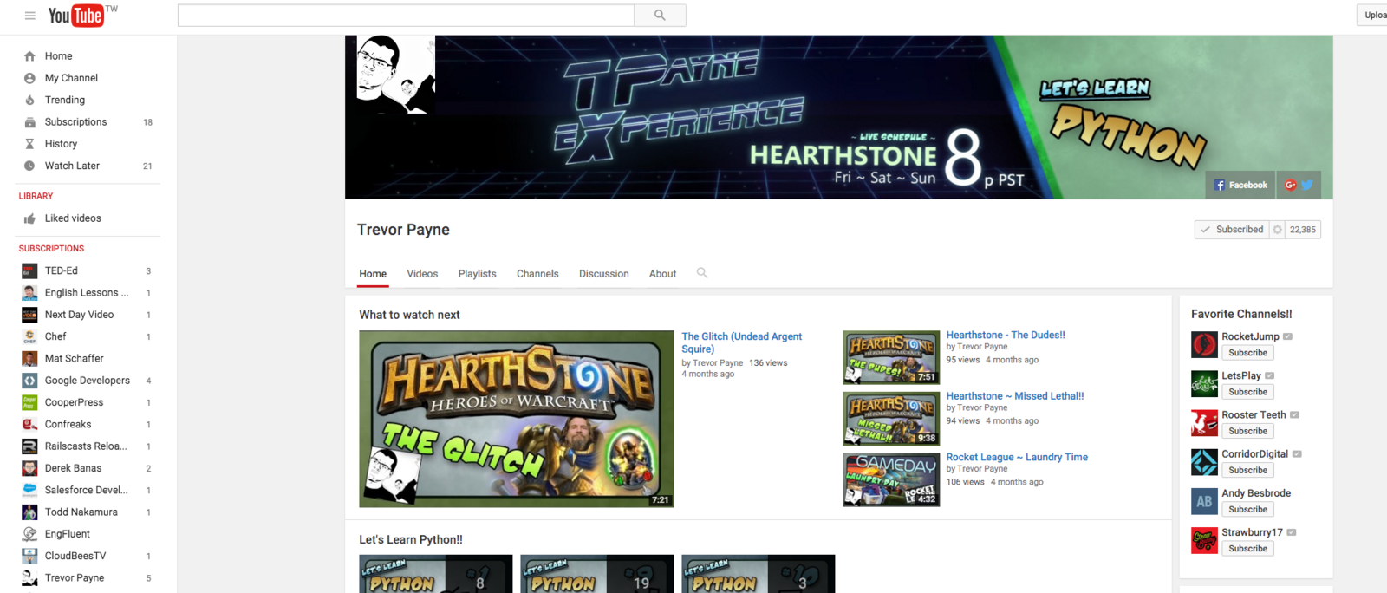Click the Google+ icon on banner
The height and width of the screenshot is (593, 1387).
point(1290,185)
